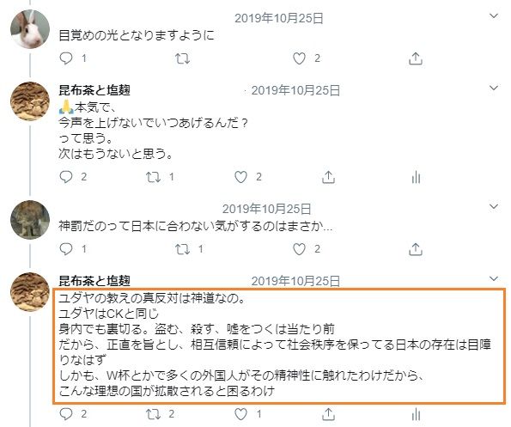Retweet the highlighted ユダヤの教え tweet

(x=153, y=415)
